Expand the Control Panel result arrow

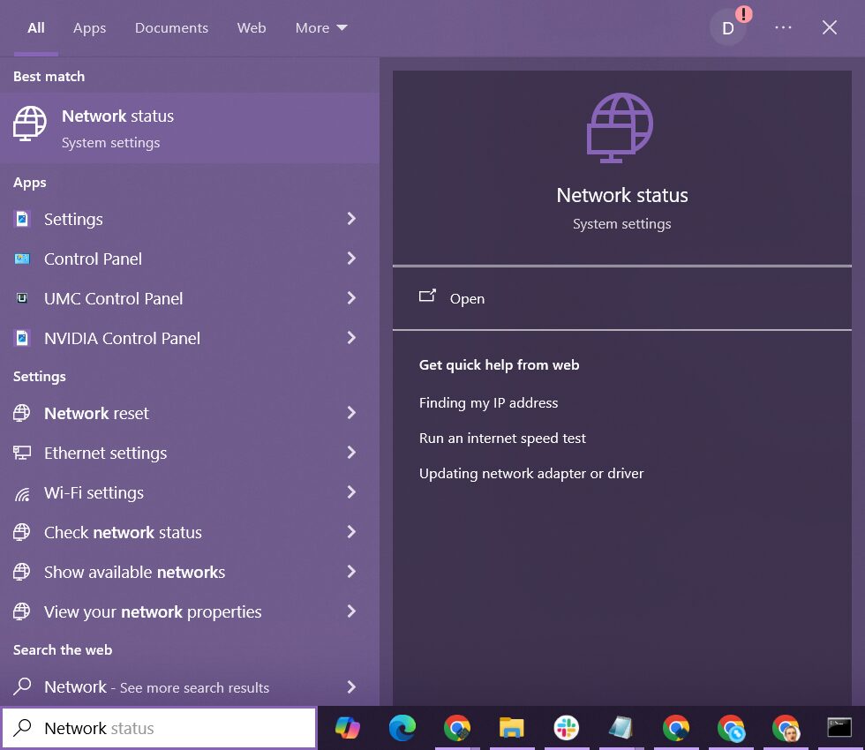[x=351, y=259]
